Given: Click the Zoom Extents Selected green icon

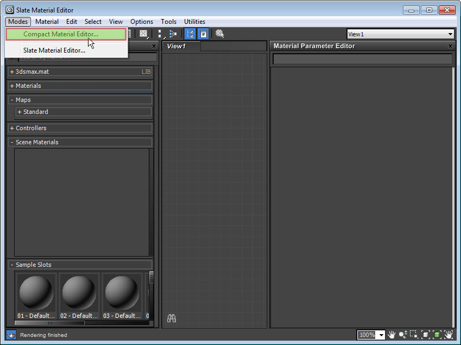Looking at the screenshot, I should coord(437,335).
